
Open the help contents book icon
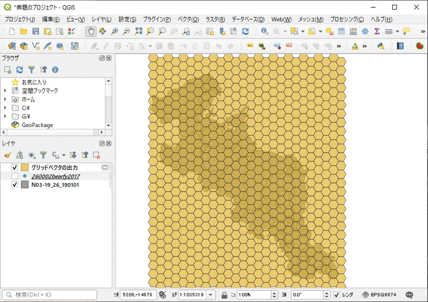coord(400,46)
